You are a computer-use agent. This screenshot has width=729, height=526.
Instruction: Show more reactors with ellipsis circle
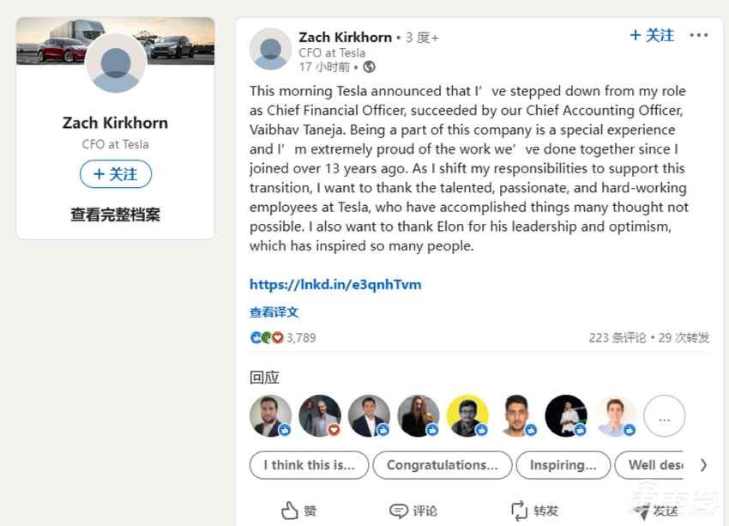(x=664, y=416)
